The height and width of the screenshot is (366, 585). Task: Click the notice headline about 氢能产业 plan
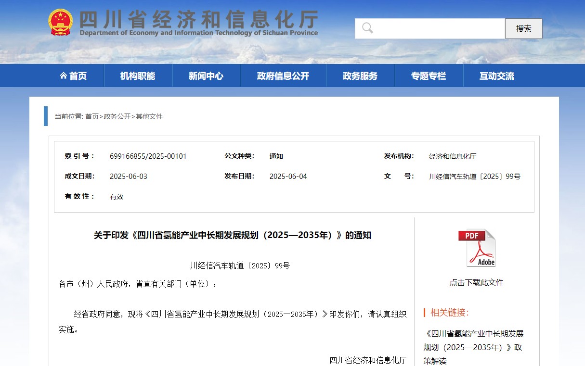(232, 235)
